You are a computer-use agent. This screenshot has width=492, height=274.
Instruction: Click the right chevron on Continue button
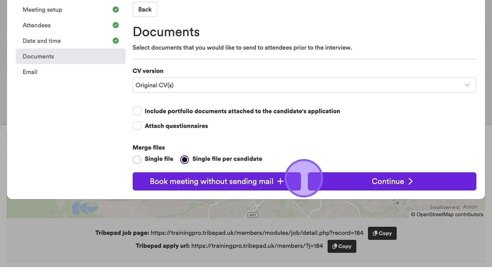[411, 181]
